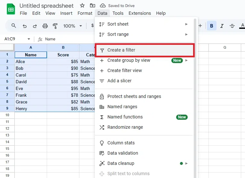This screenshot has height=178, width=245.
Task: Click the search menus magnifier icon
Action: [14, 26]
